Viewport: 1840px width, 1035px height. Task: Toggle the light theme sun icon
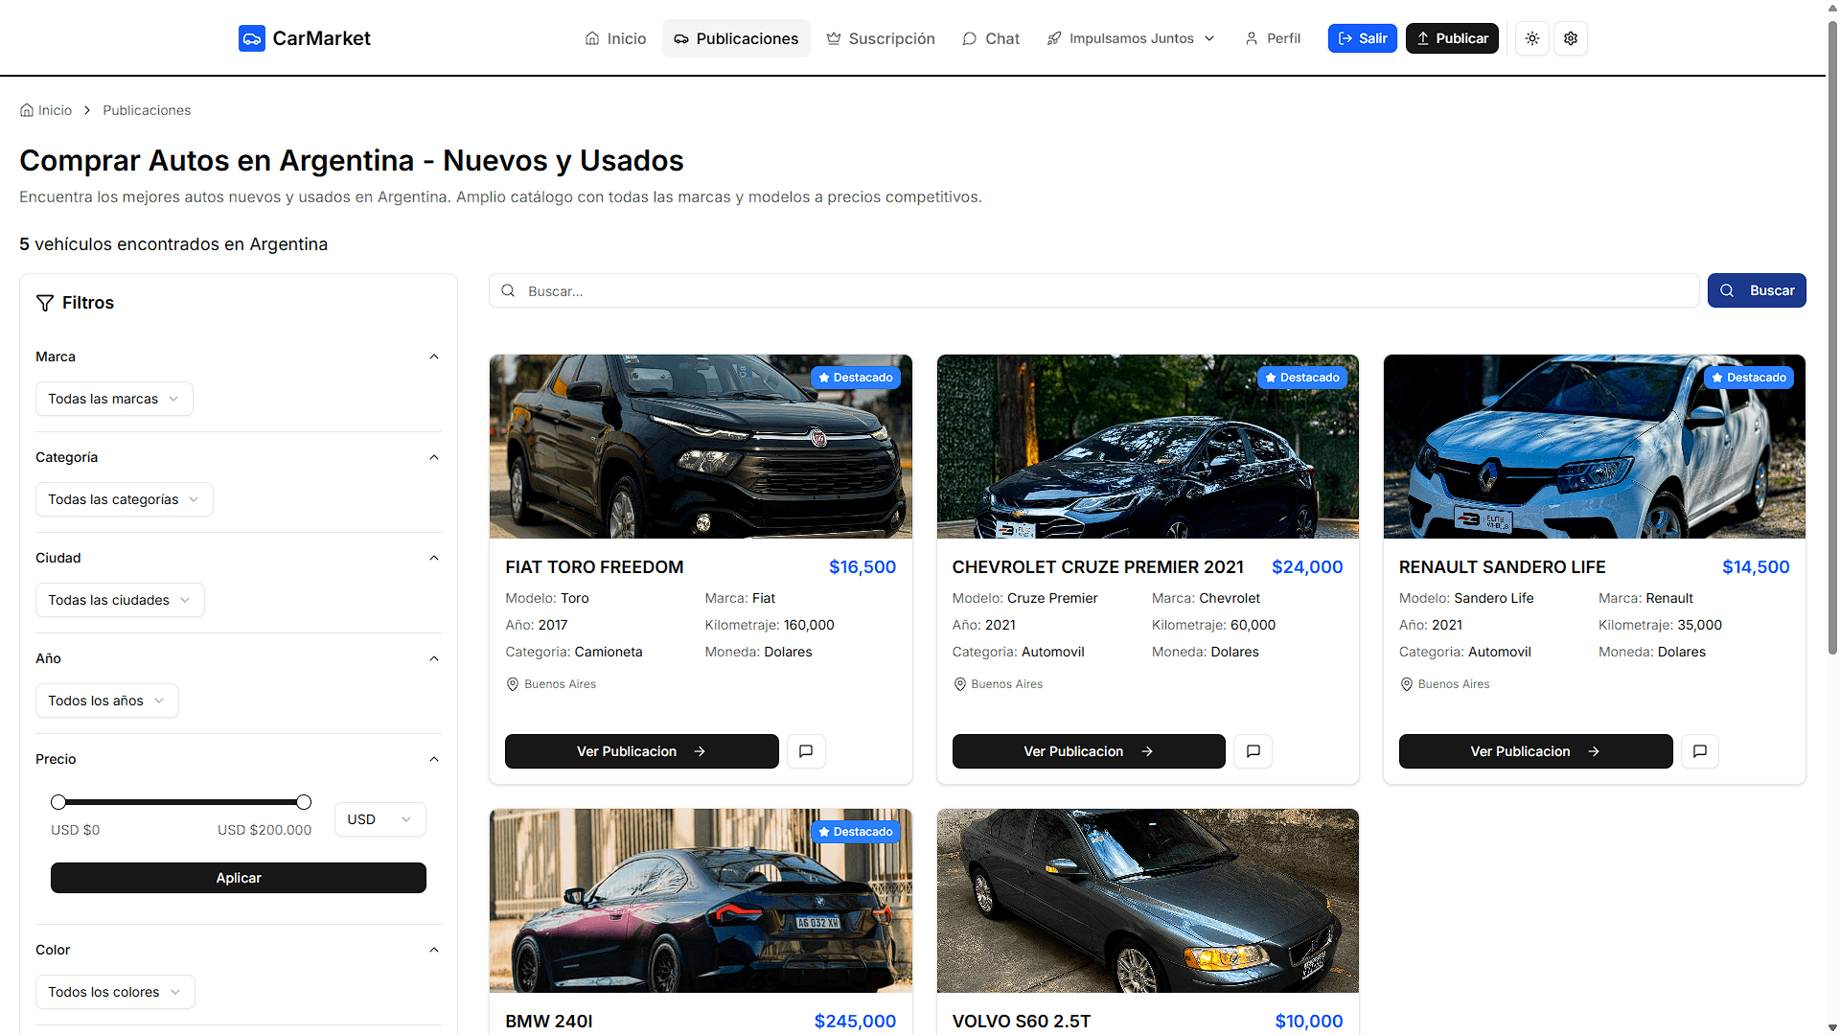1532,38
